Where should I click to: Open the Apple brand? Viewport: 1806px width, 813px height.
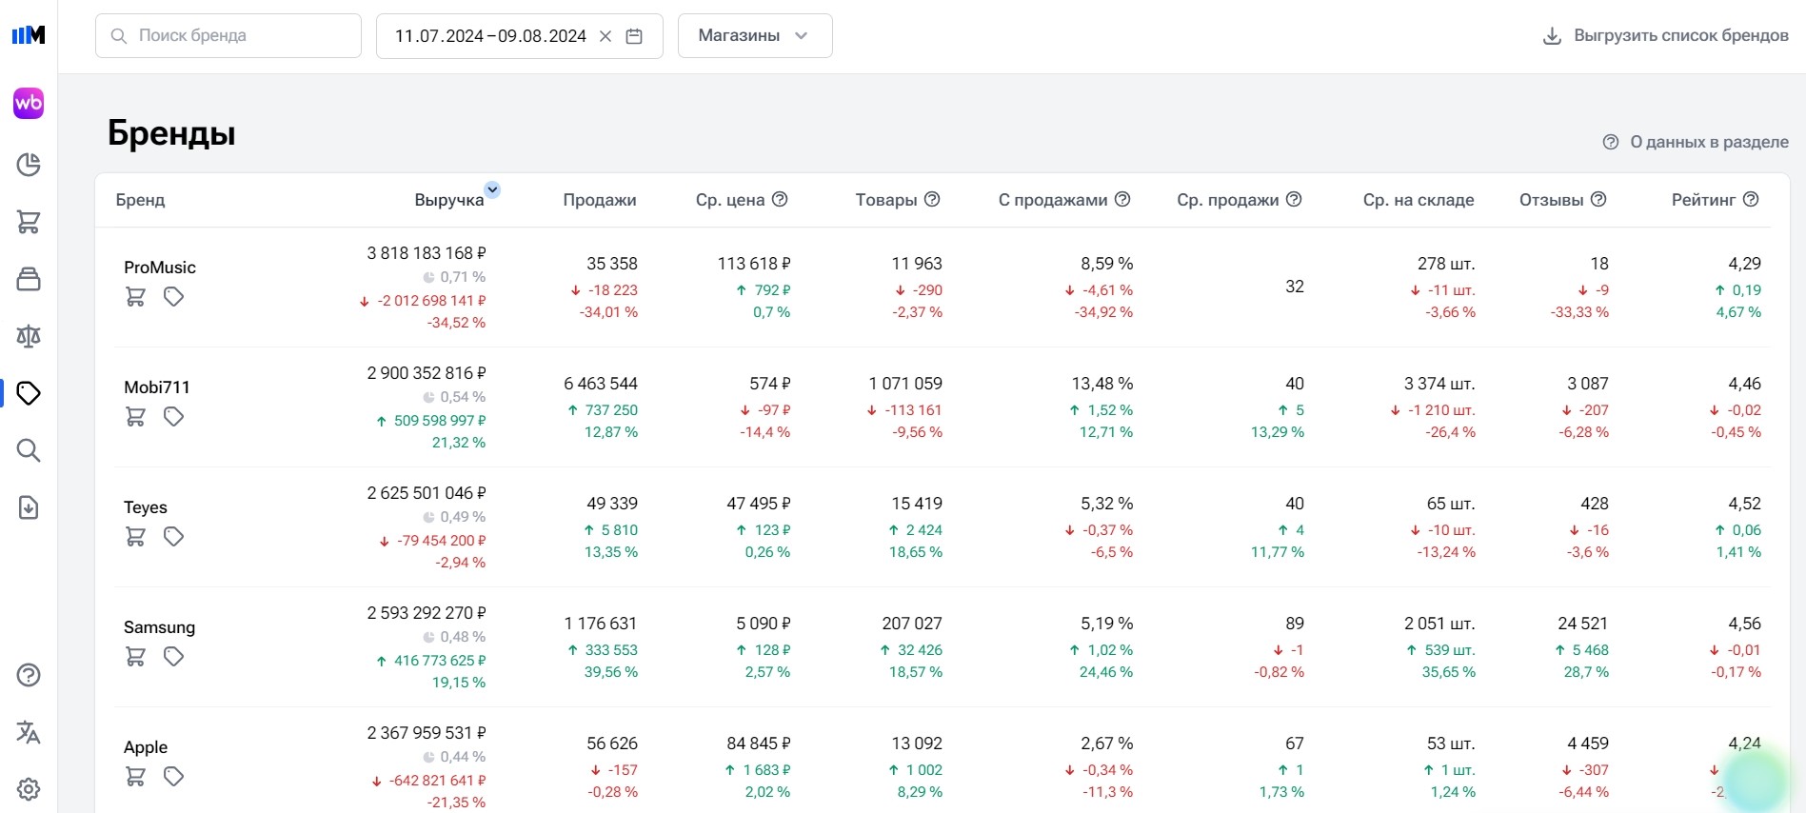pos(146,747)
